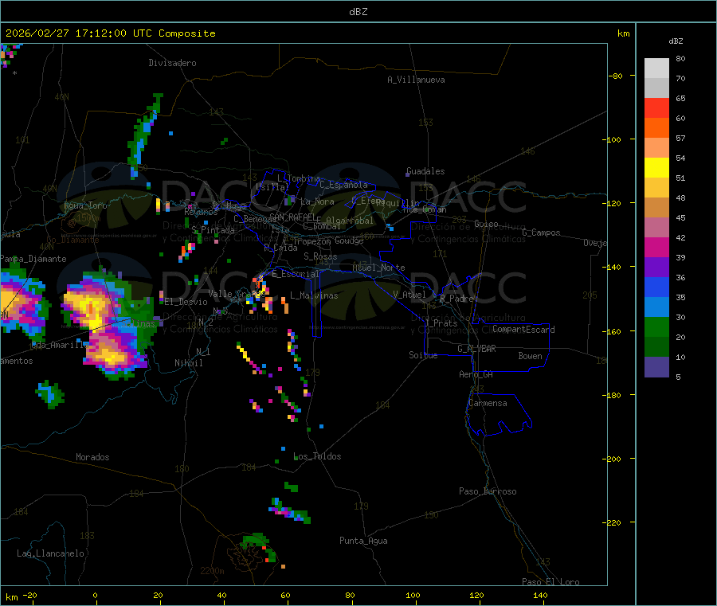Click the CompantEscard location label
Image resolution: width=717 pixels, height=606 pixels.
523,329
